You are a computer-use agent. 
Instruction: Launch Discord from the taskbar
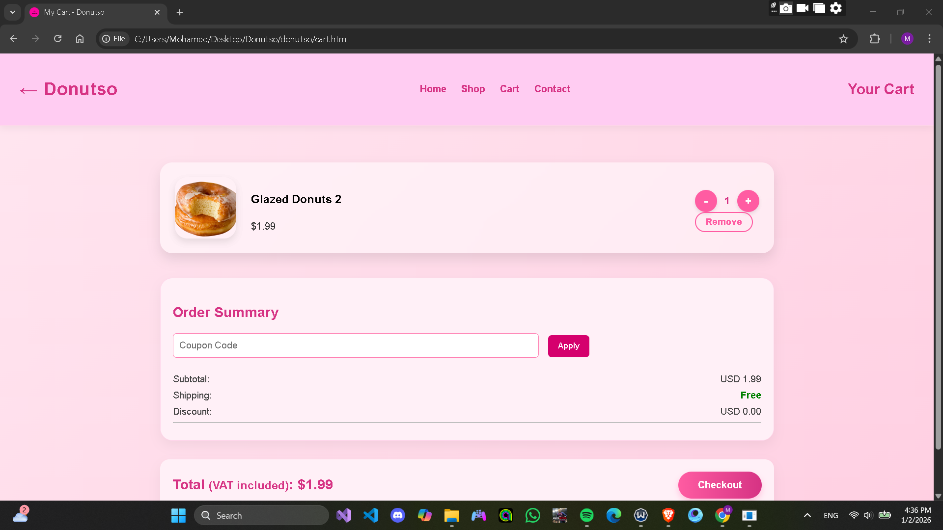pos(397,515)
